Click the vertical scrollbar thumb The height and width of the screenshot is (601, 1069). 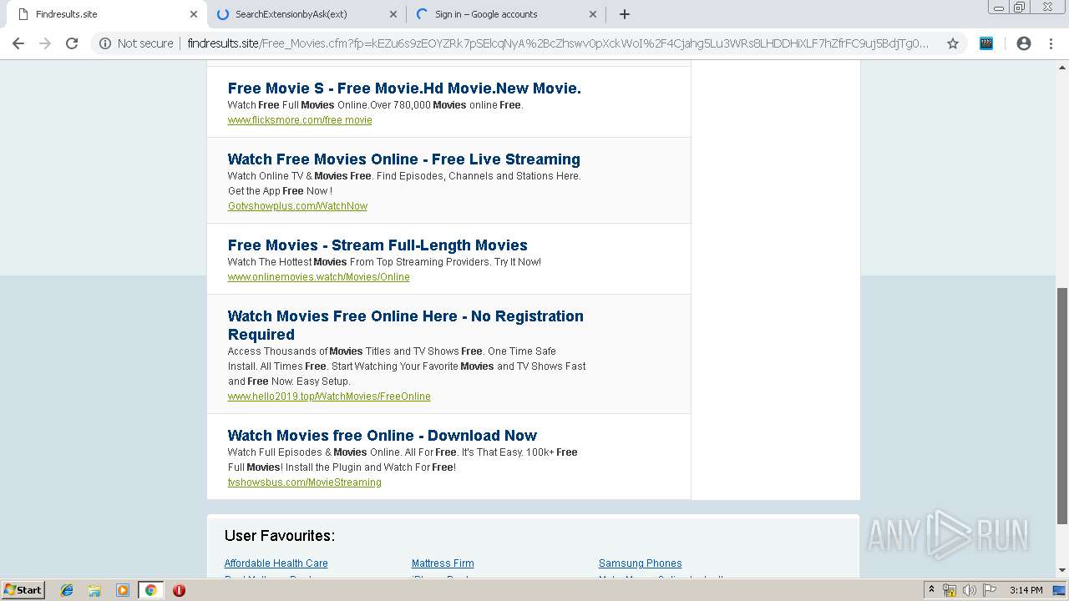coord(1062,407)
